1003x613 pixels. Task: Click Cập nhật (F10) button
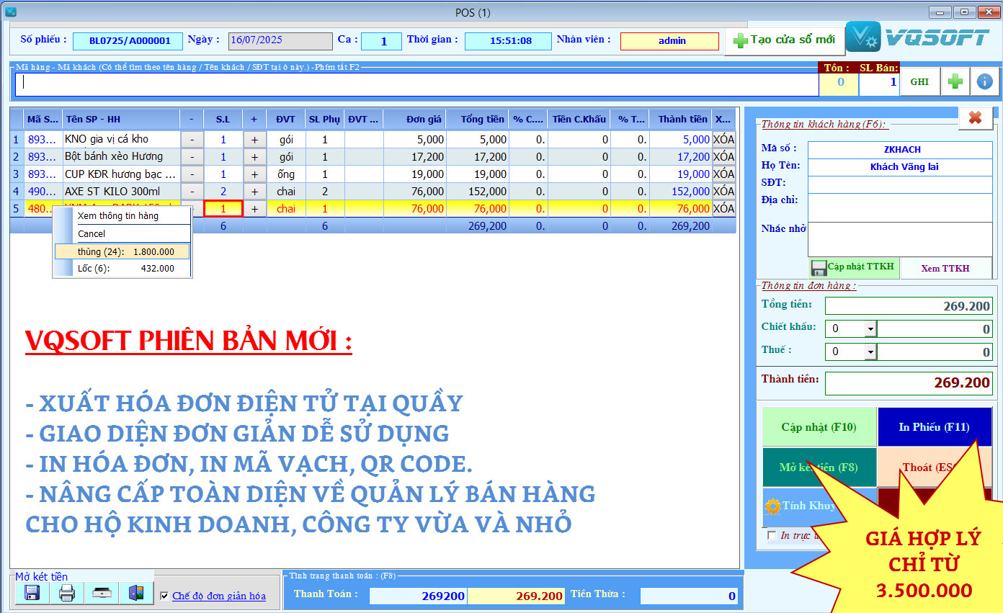819,427
